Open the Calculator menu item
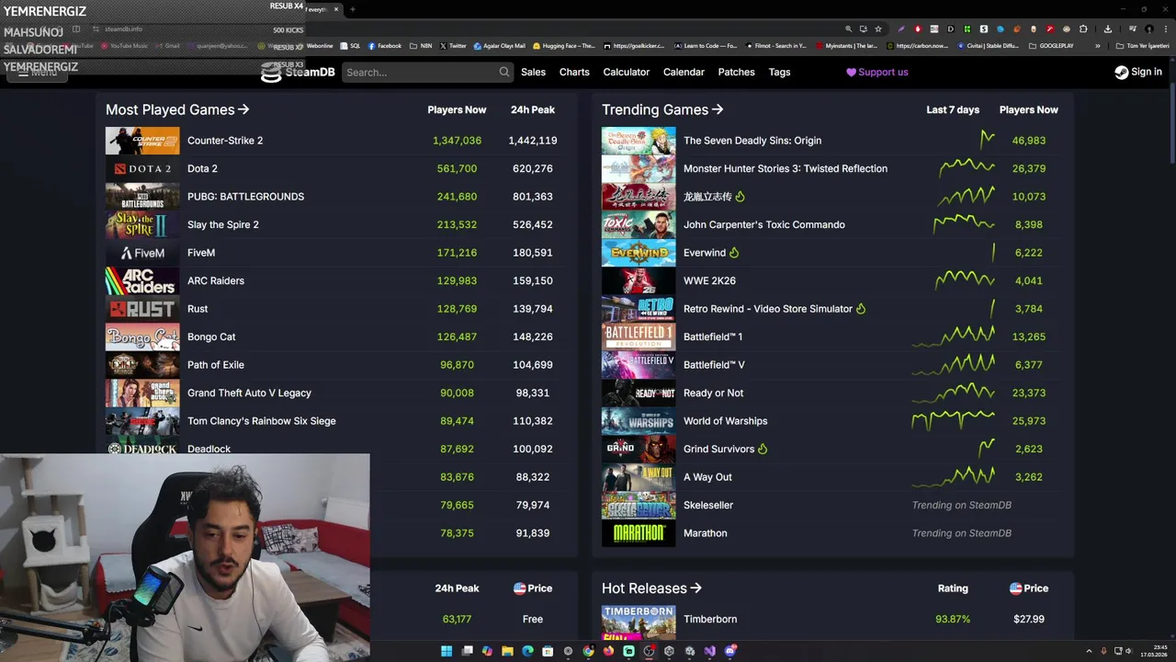This screenshot has width=1176, height=662. tap(627, 72)
